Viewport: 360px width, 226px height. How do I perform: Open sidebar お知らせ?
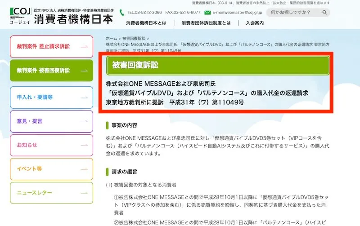(x=51, y=145)
